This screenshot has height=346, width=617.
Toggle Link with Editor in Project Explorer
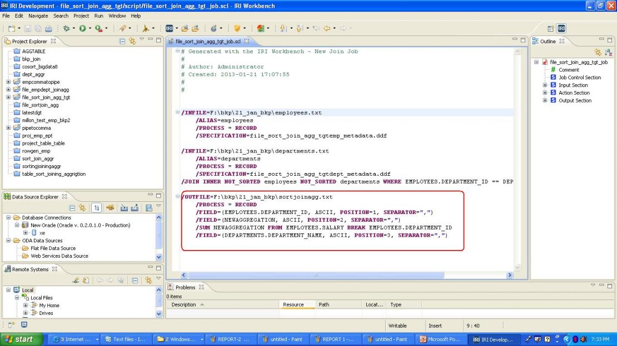pyautogui.click(x=132, y=41)
